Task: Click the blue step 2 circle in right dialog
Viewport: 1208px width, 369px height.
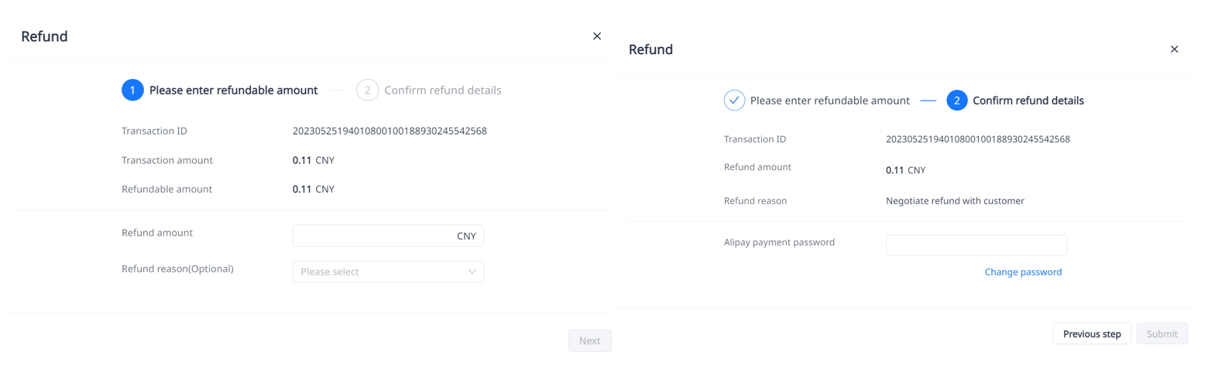Action: (x=957, y=101)
